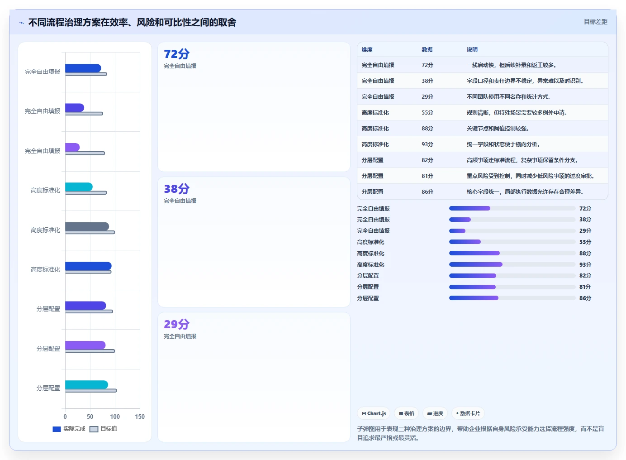Click the slate gray bar in the chart
The image size is (626, 460).
[x=87, y=226]
